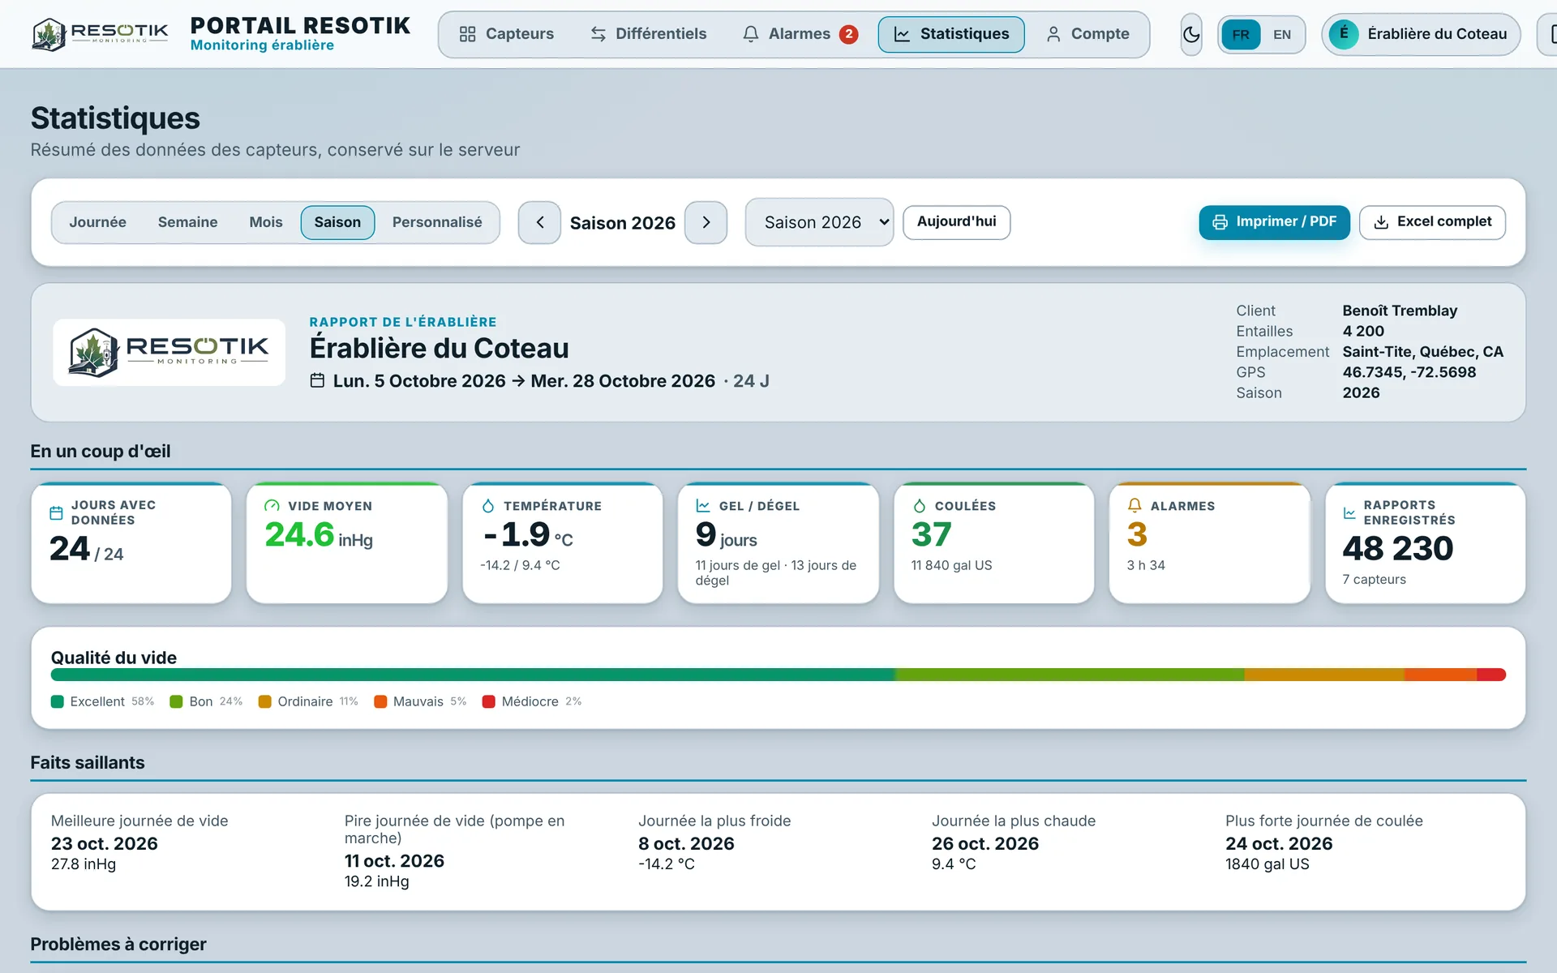
Task: Click the 48 230 reports value
Action: 1397,549
